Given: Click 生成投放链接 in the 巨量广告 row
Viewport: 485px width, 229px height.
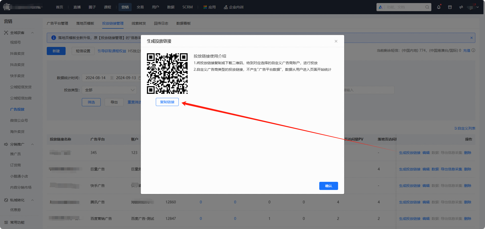Looking at the screenshot, I should 410,169.
